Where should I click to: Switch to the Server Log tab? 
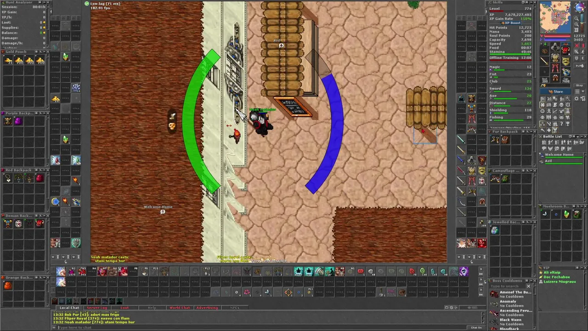pyautogui.click(x=97, y=308)
